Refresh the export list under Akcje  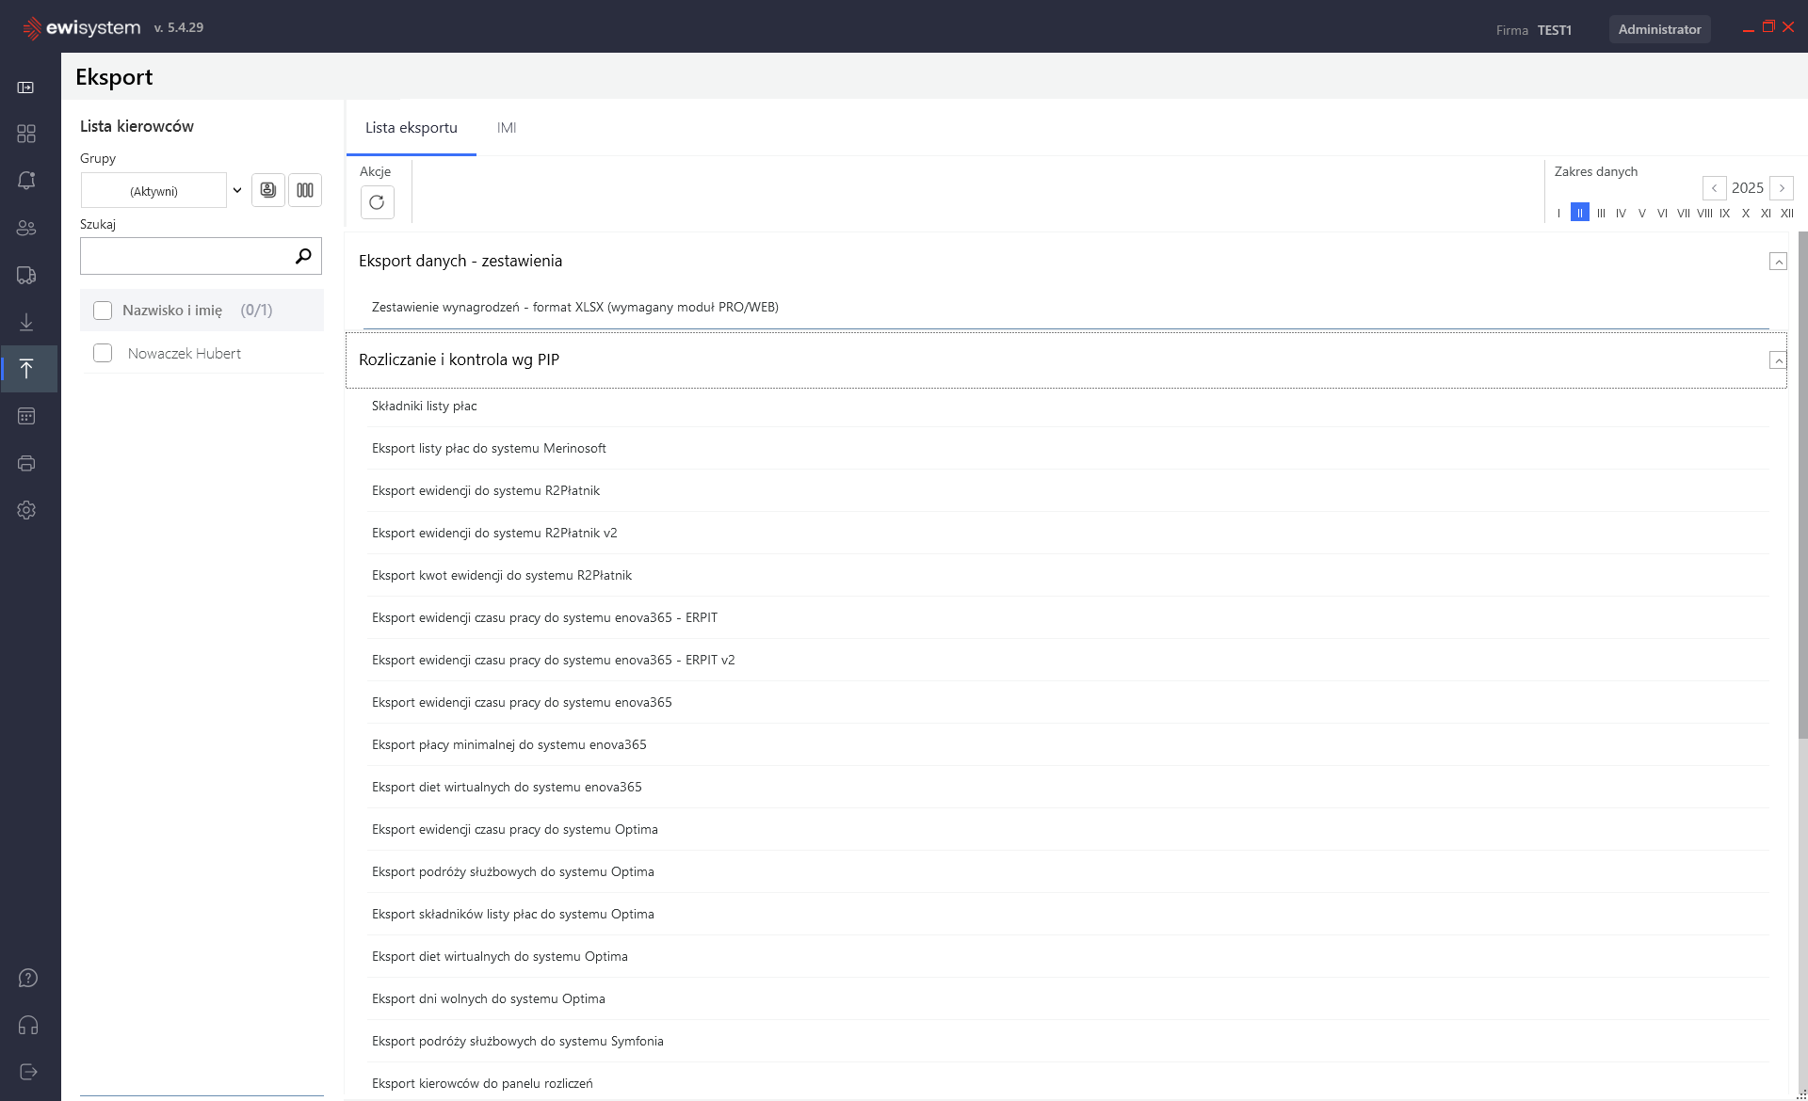pyautogui.click(x=377, y=202)
